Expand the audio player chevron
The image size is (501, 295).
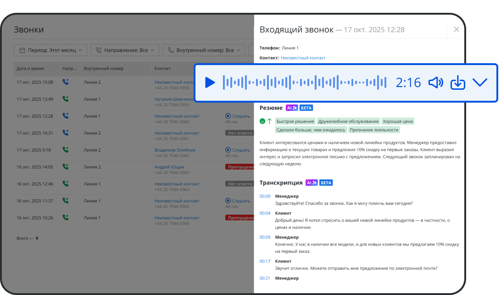tap(479, 82)
